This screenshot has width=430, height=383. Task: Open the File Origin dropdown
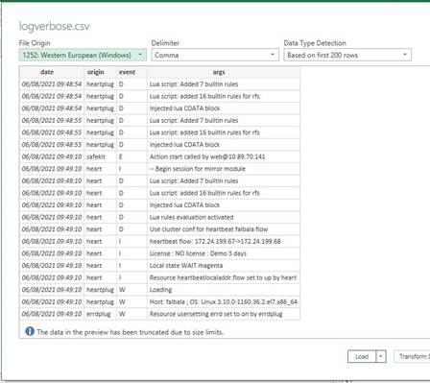(83, 55)
